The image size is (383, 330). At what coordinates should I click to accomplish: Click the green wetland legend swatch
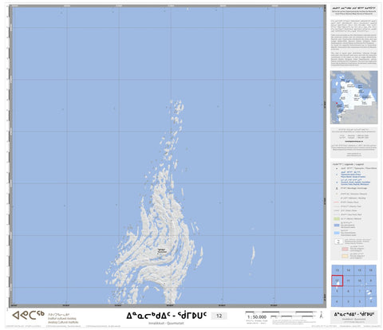click(x=337, y=219)
